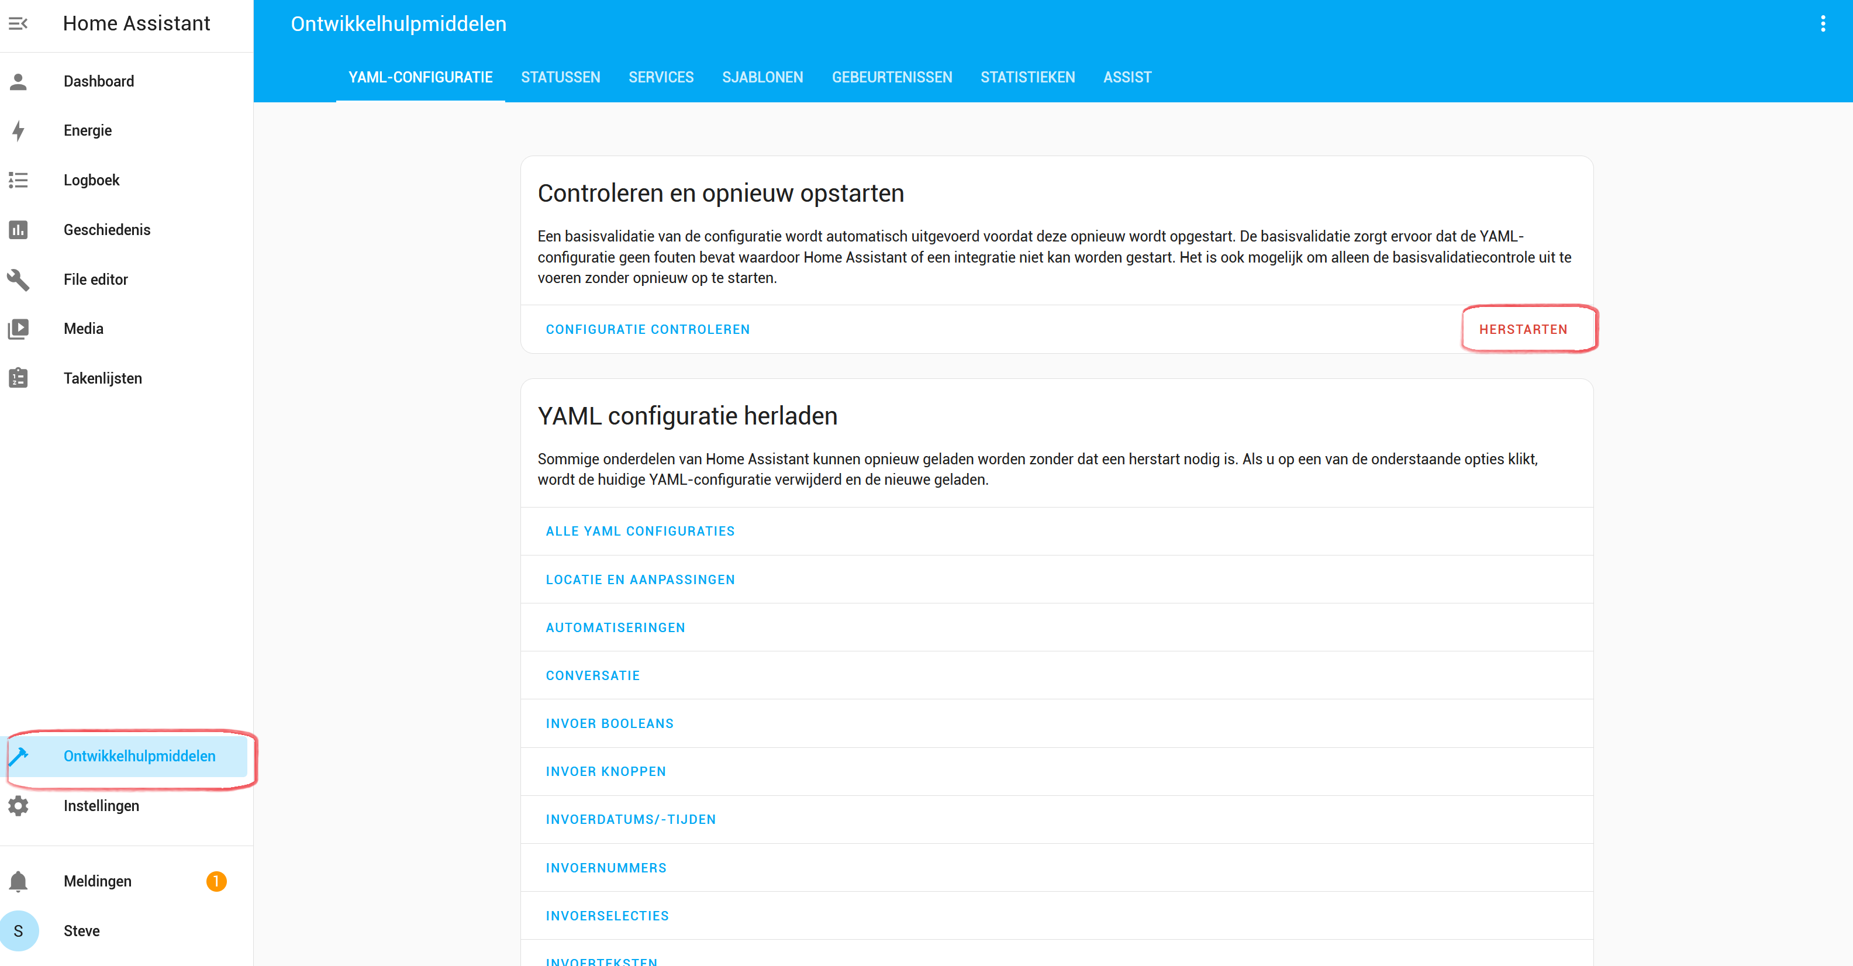Reload Invoerdatums/-tijden

631,820
